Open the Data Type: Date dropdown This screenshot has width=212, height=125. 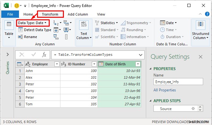(x=33, y=23)
